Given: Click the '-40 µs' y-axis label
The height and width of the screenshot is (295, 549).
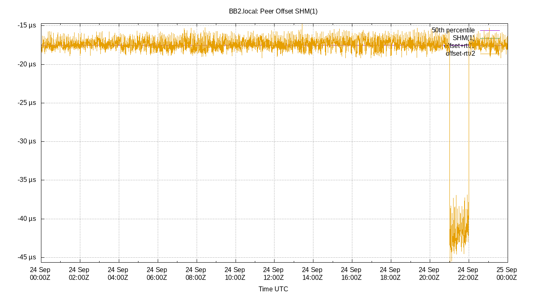Looking at the screenshot, I should (27, 219).
